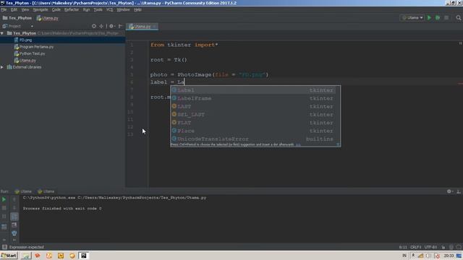Start debugging with the green bug icon
The height and width of the screenshot is (260, 463).
438,18
